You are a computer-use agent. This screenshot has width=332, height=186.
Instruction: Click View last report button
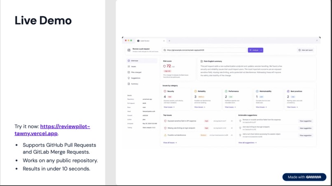[306, 50]
